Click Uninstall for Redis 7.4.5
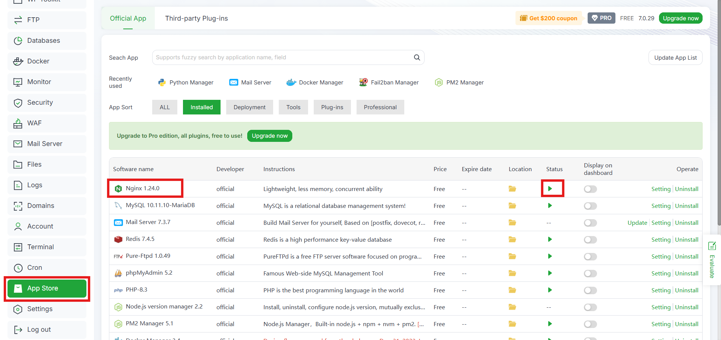The height and width of the screenshot is (340, 721). 686,240
